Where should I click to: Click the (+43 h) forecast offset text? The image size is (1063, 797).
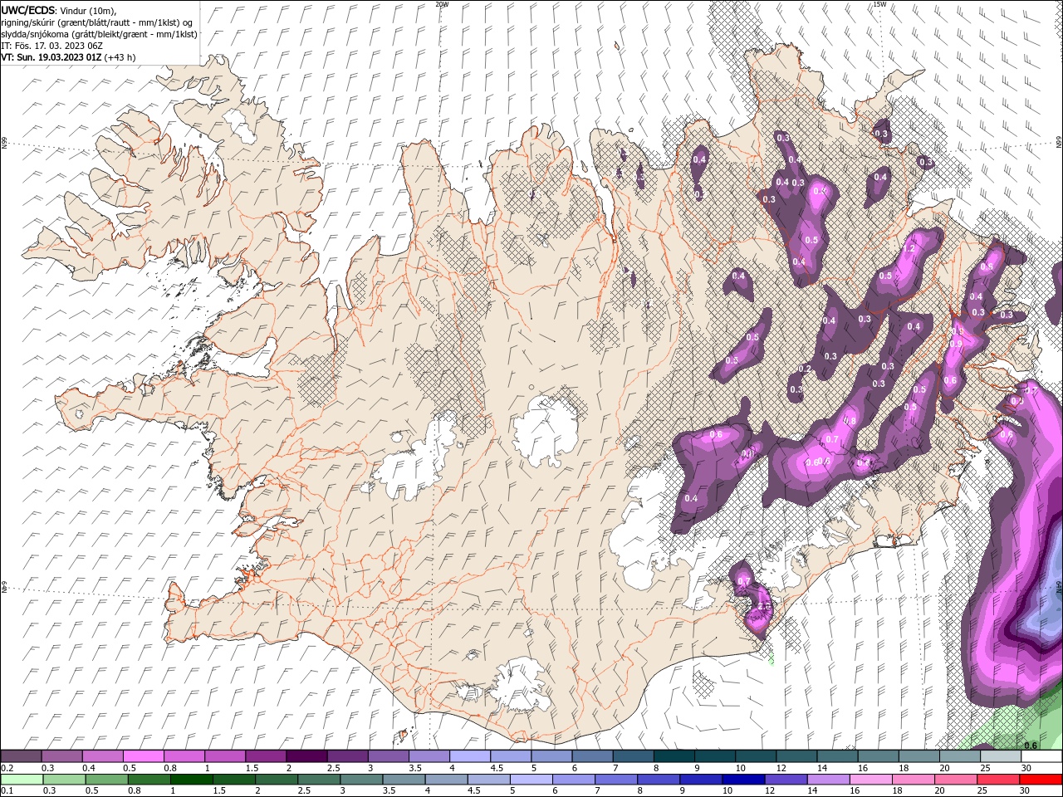(120, 57)
